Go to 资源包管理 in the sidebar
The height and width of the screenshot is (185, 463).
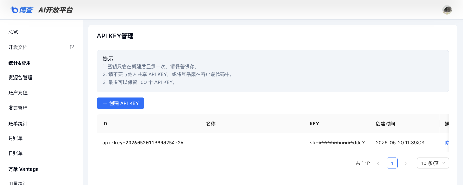(x=20, y=78)
